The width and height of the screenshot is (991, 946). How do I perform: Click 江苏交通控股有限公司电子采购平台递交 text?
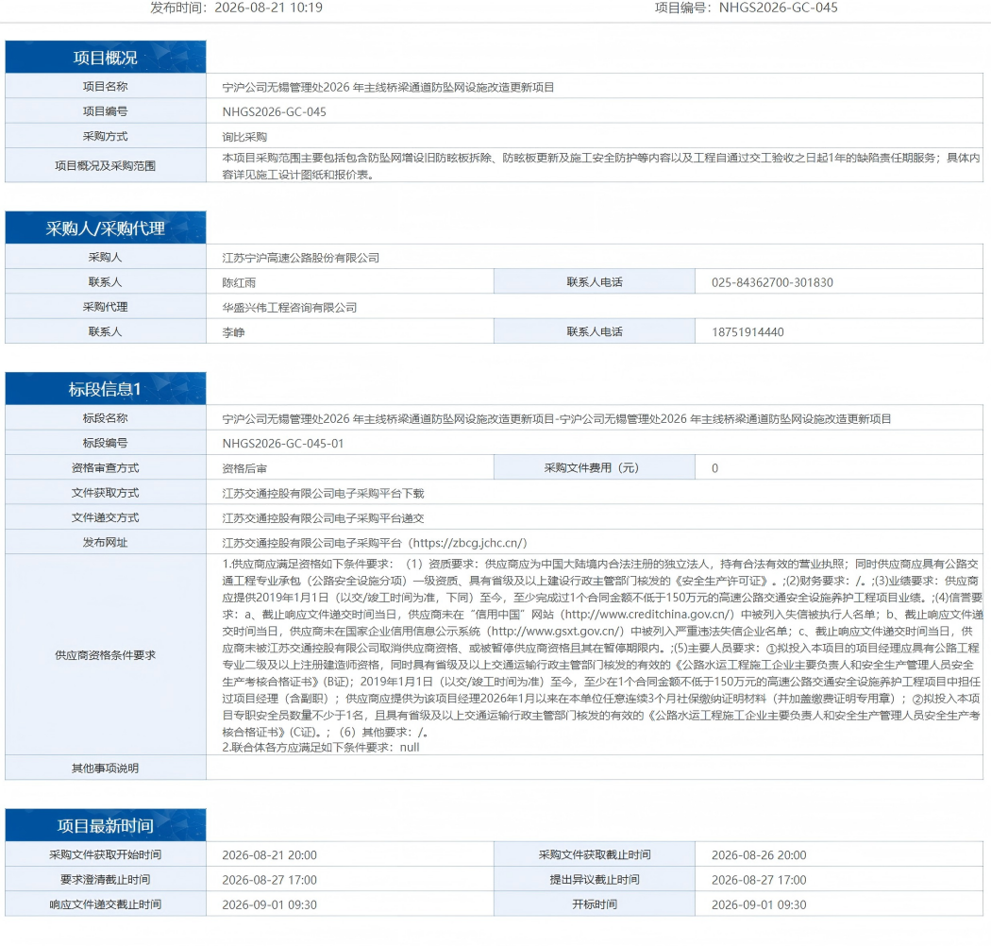323,518
